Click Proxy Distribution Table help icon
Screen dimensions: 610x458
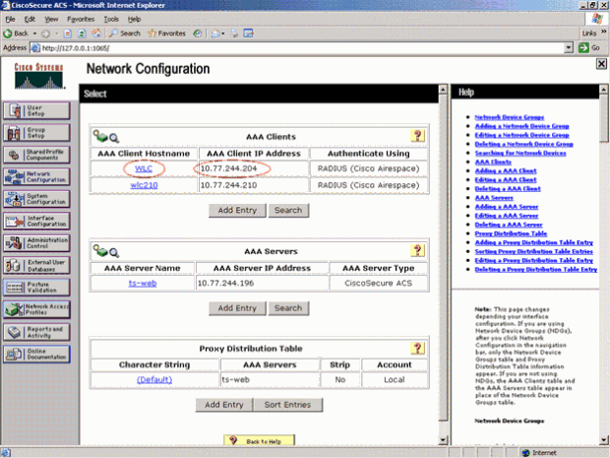coord(417,348)
